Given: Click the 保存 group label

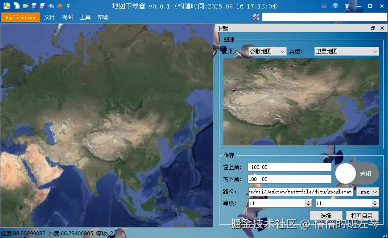Looking at the screenshot, I should coord(229,155).
